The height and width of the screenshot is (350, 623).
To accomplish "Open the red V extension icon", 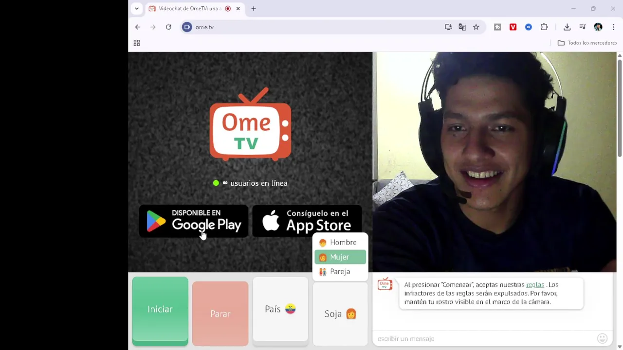I will [513, 27].
